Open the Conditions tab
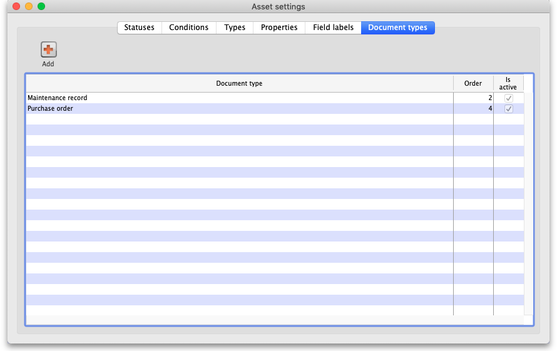The image size is (557, 351). pyautogui.click(x=188, y=28)
